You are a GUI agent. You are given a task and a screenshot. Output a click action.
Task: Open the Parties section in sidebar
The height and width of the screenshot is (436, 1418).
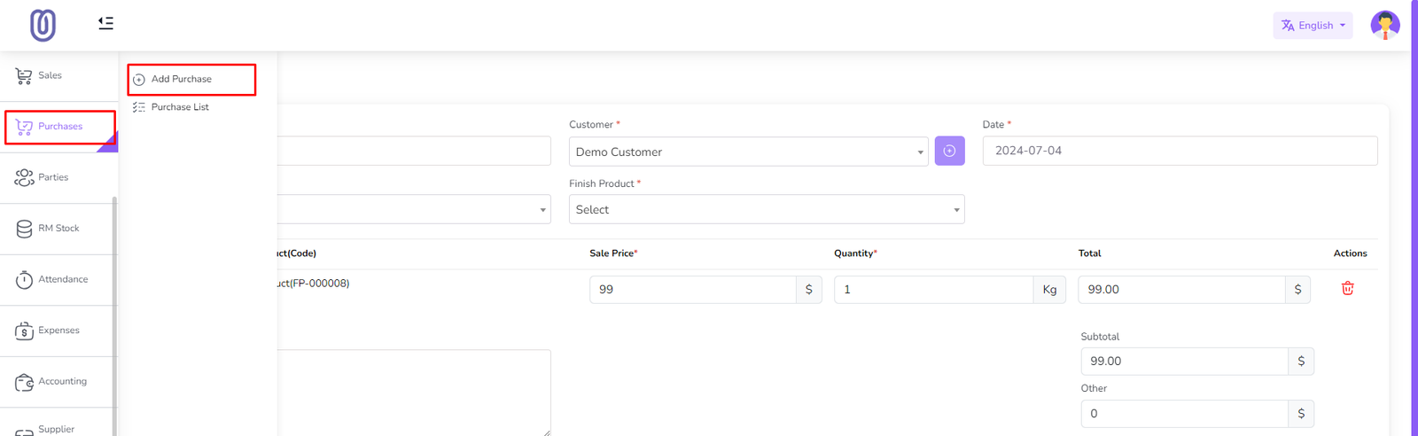[x=53, y=177]
